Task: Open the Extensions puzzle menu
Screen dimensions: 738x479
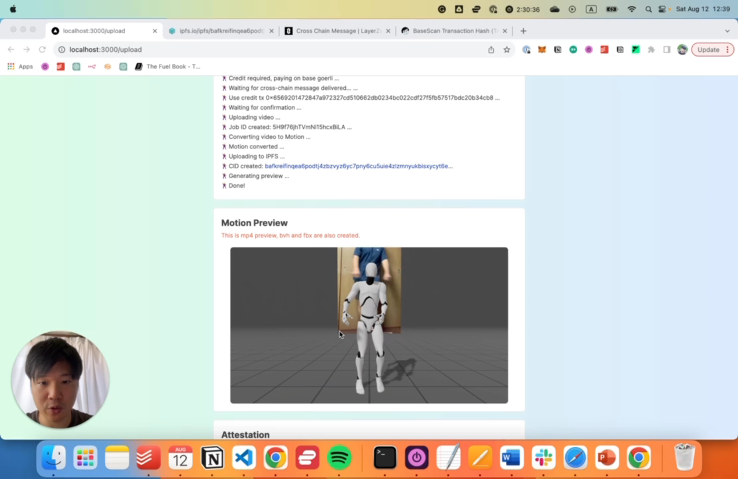Action: tap(651, 49)
